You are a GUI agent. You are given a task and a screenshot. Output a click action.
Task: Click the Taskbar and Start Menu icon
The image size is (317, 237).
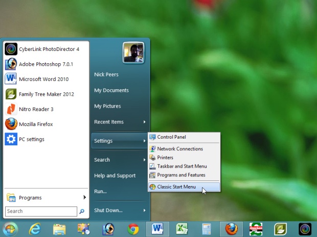tap(152, 166)
